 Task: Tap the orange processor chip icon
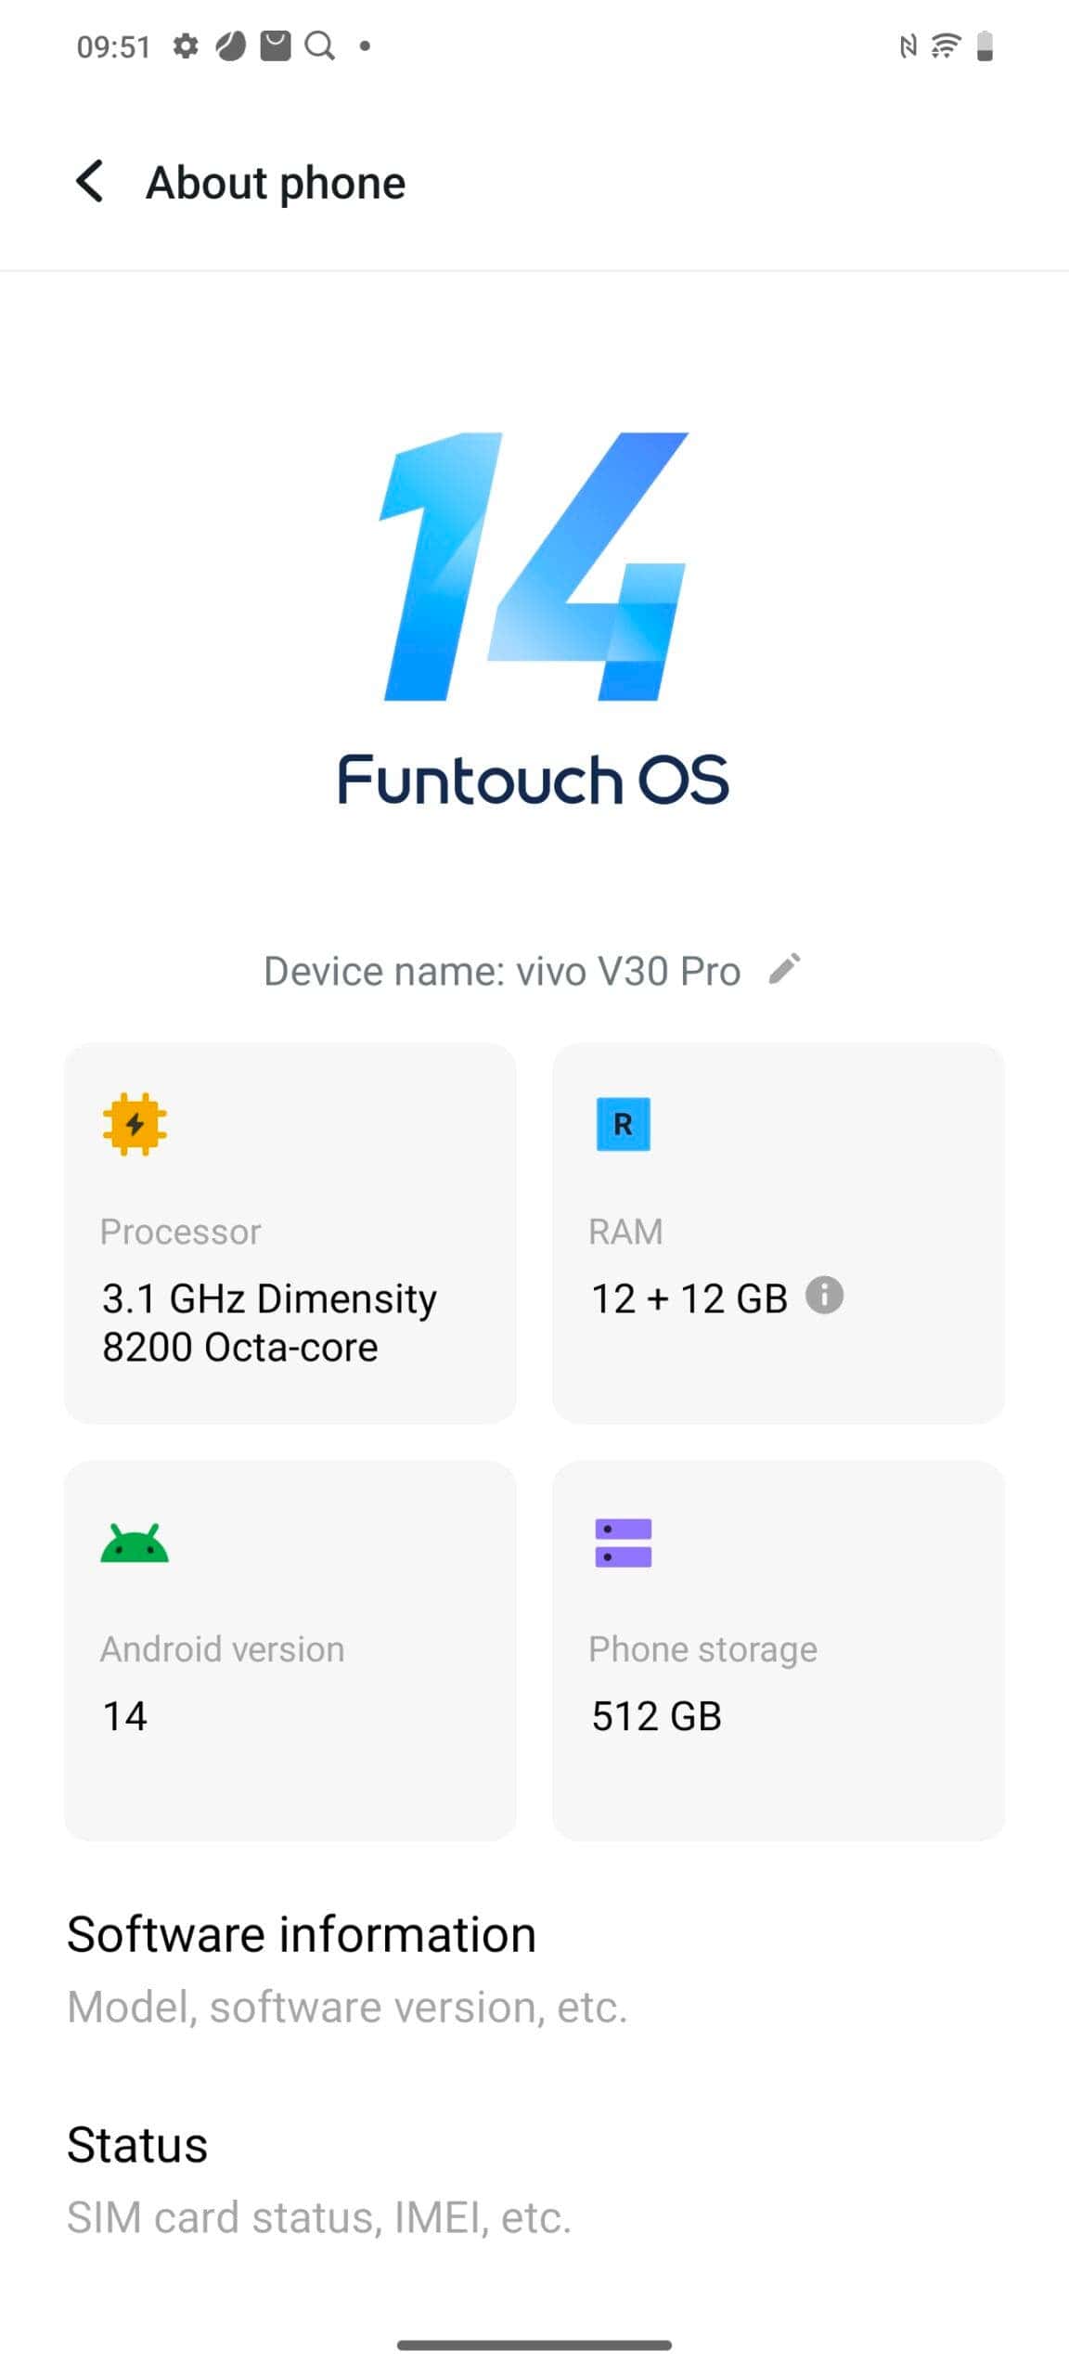[x=135, y=1124]
